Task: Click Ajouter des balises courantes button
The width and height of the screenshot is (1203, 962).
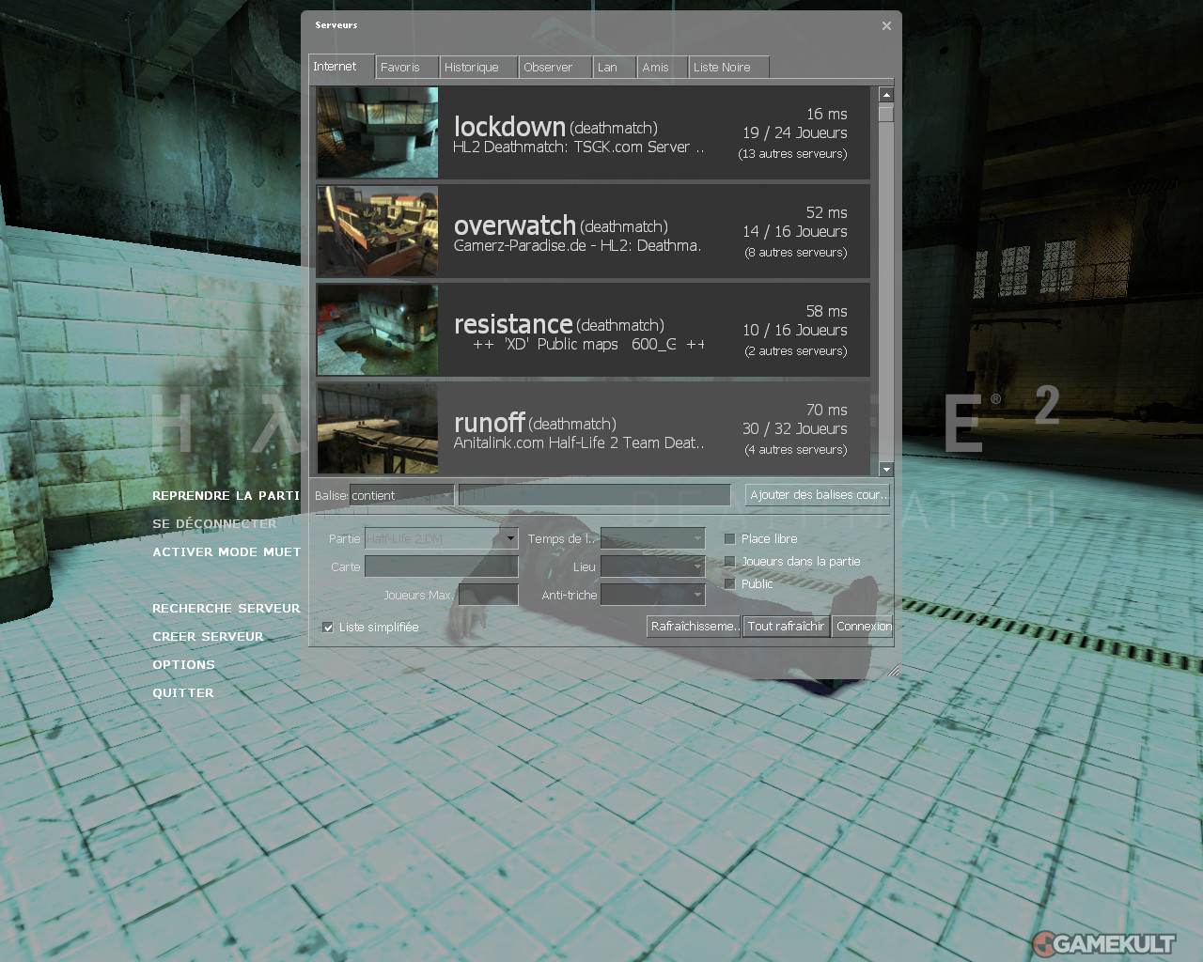Action: pyautogui.click(x=818, y=495)
